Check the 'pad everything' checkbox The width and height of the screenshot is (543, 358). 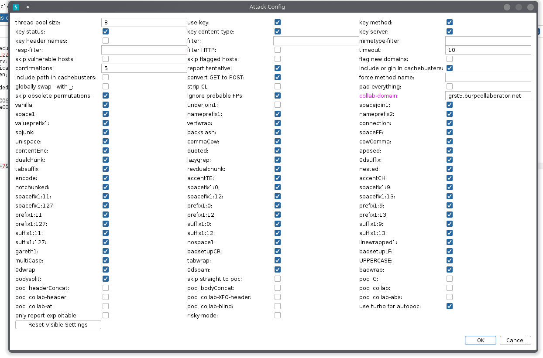pyautogui.click(x=450, y=86)
